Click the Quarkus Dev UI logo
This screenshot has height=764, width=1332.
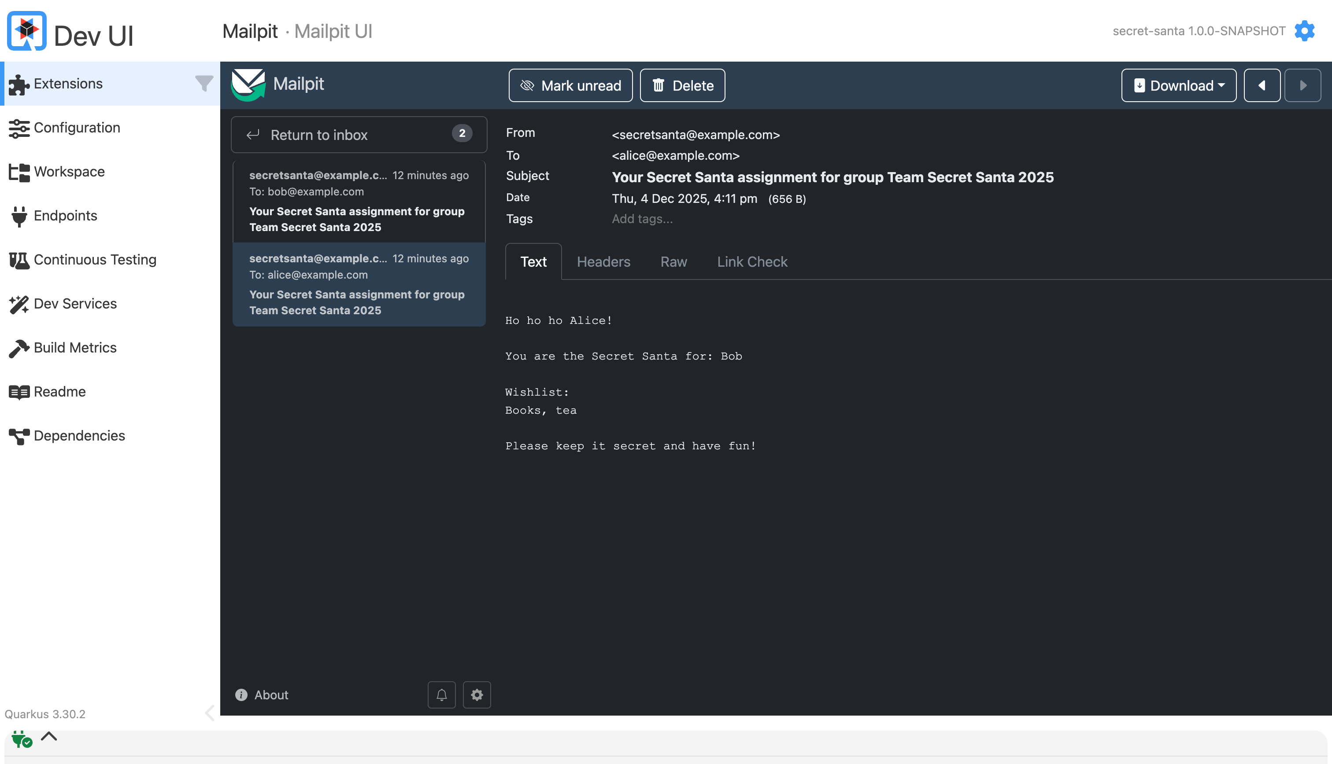click(x=27, y=31)
